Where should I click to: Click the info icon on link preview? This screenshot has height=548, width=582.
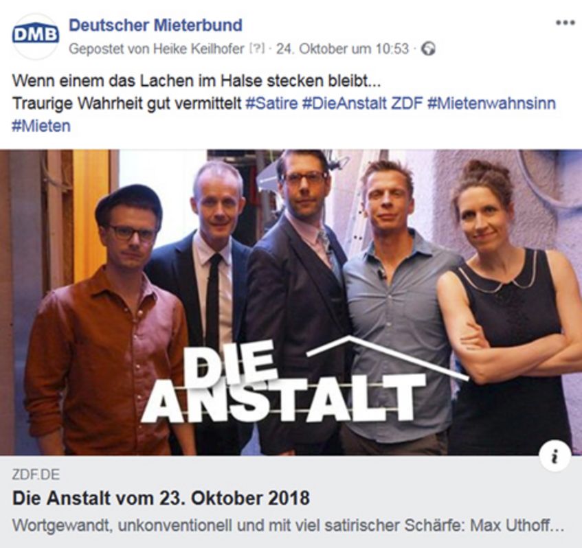(x=555, y=457)
